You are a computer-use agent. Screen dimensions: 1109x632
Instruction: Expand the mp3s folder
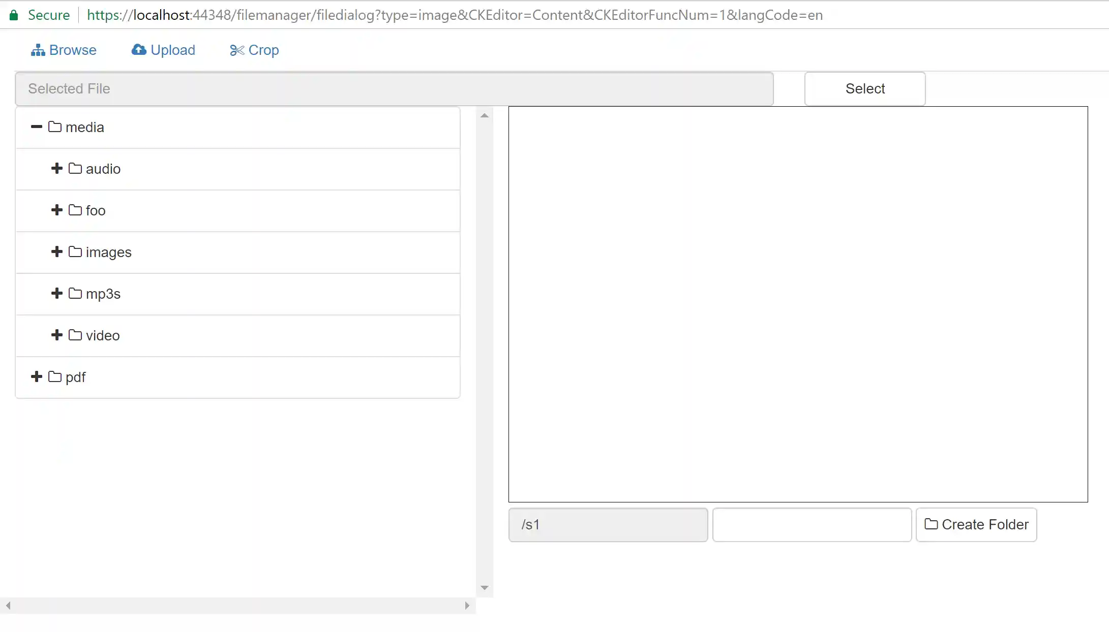coord(56,293)
